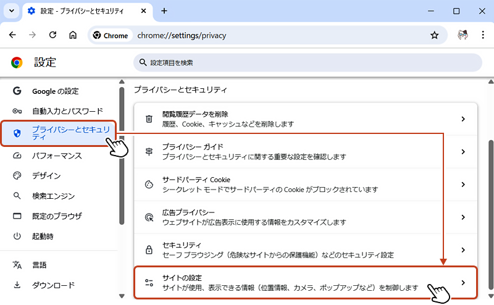Open 広告プライバシー row
The image size is (494, 305).
(306, 217)
